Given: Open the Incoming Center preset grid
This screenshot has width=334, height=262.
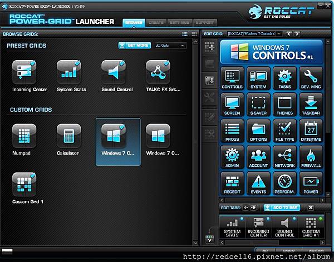Looking at the screenshot, I should click(x=24, y=72).
